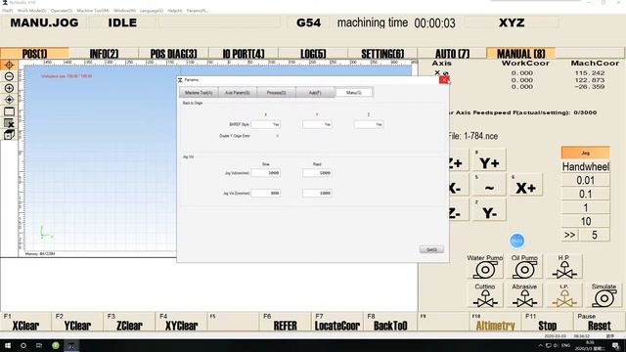Jog the Y+ axis button

click(x=489, y=160)
